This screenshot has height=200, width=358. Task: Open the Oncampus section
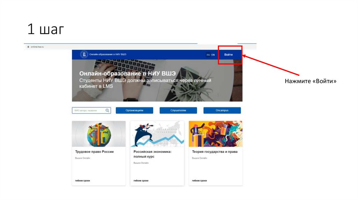(x=222, y=110)
